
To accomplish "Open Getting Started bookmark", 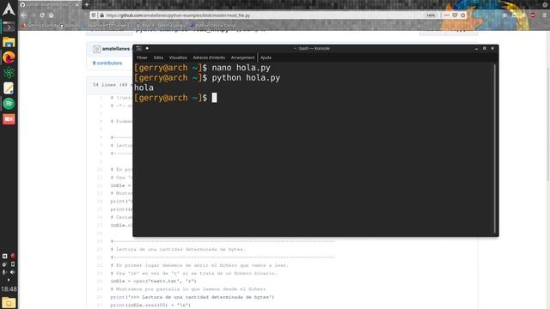I will 40,26.
